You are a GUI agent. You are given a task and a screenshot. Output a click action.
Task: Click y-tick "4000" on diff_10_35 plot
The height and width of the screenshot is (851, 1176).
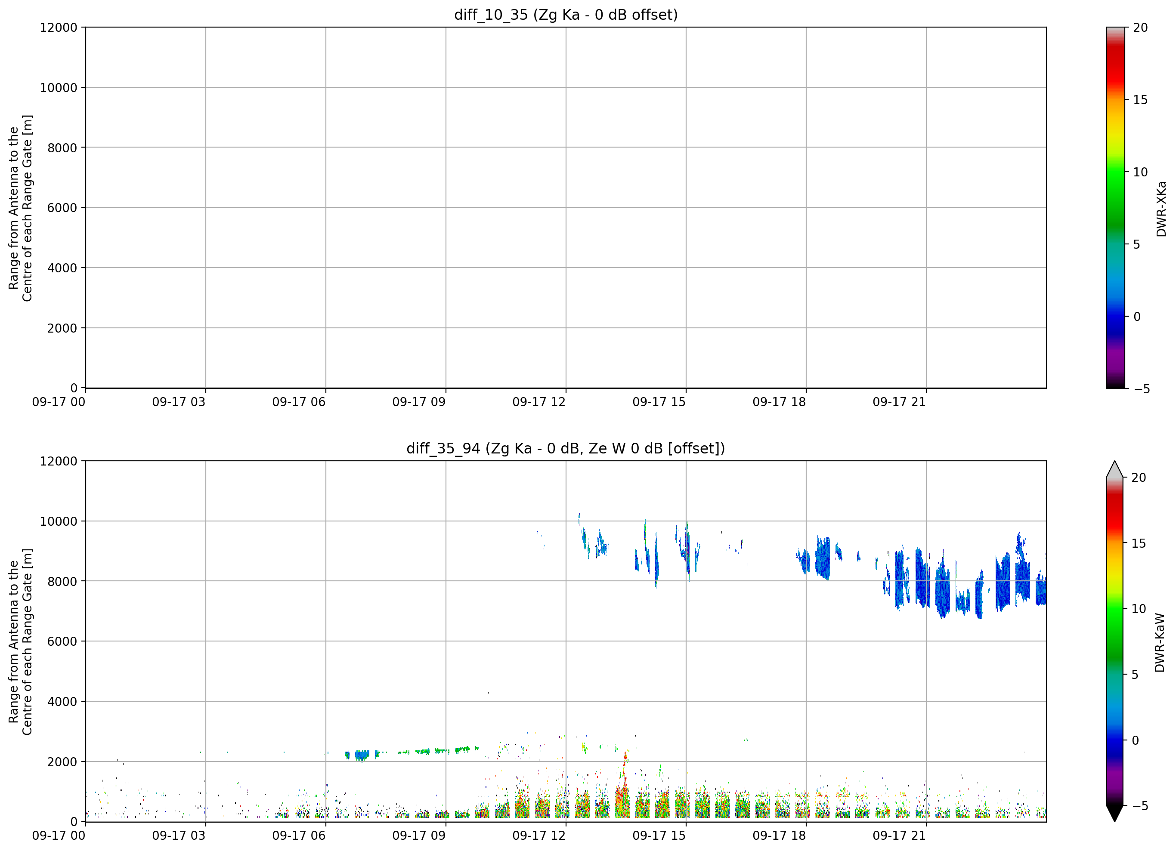coord(62,268)
